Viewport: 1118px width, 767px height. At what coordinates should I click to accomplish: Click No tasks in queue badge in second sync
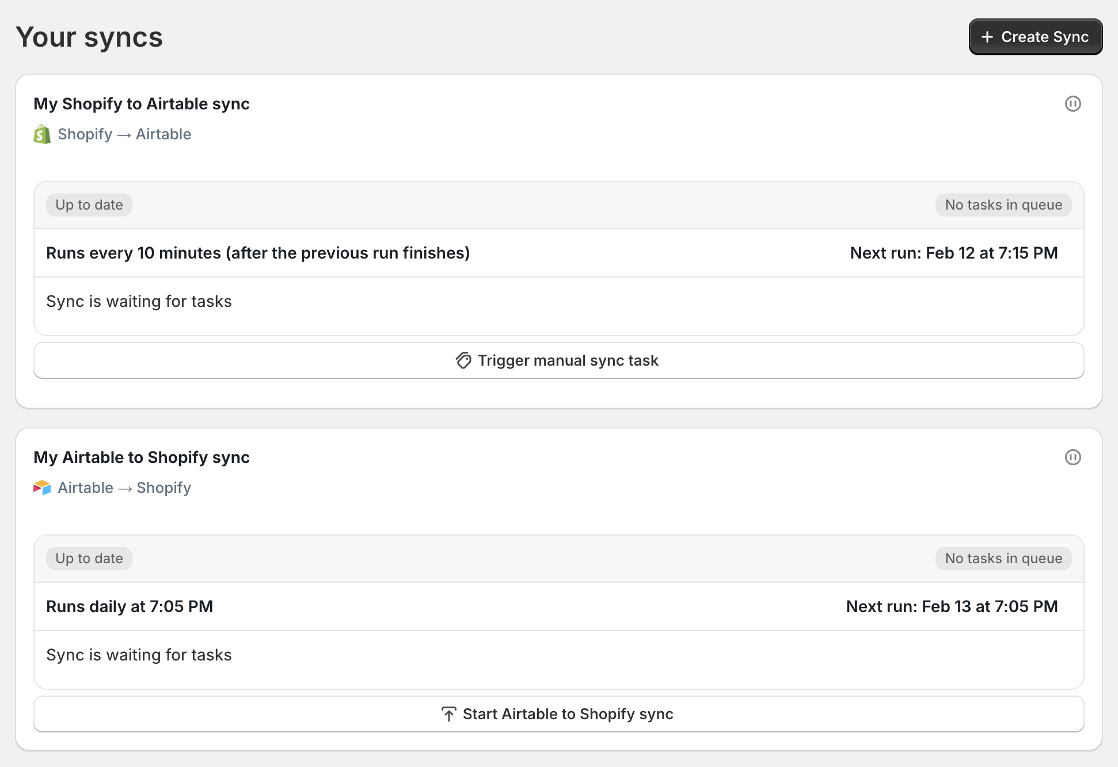coord(1003,559)
